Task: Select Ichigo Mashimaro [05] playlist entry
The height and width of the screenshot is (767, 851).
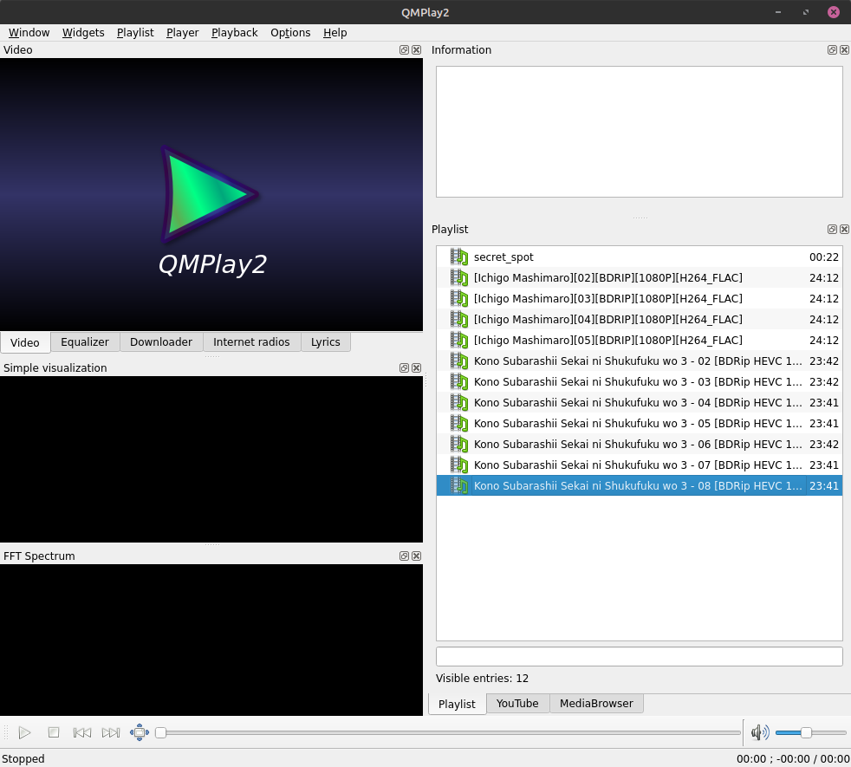Action: pos(639,341)
